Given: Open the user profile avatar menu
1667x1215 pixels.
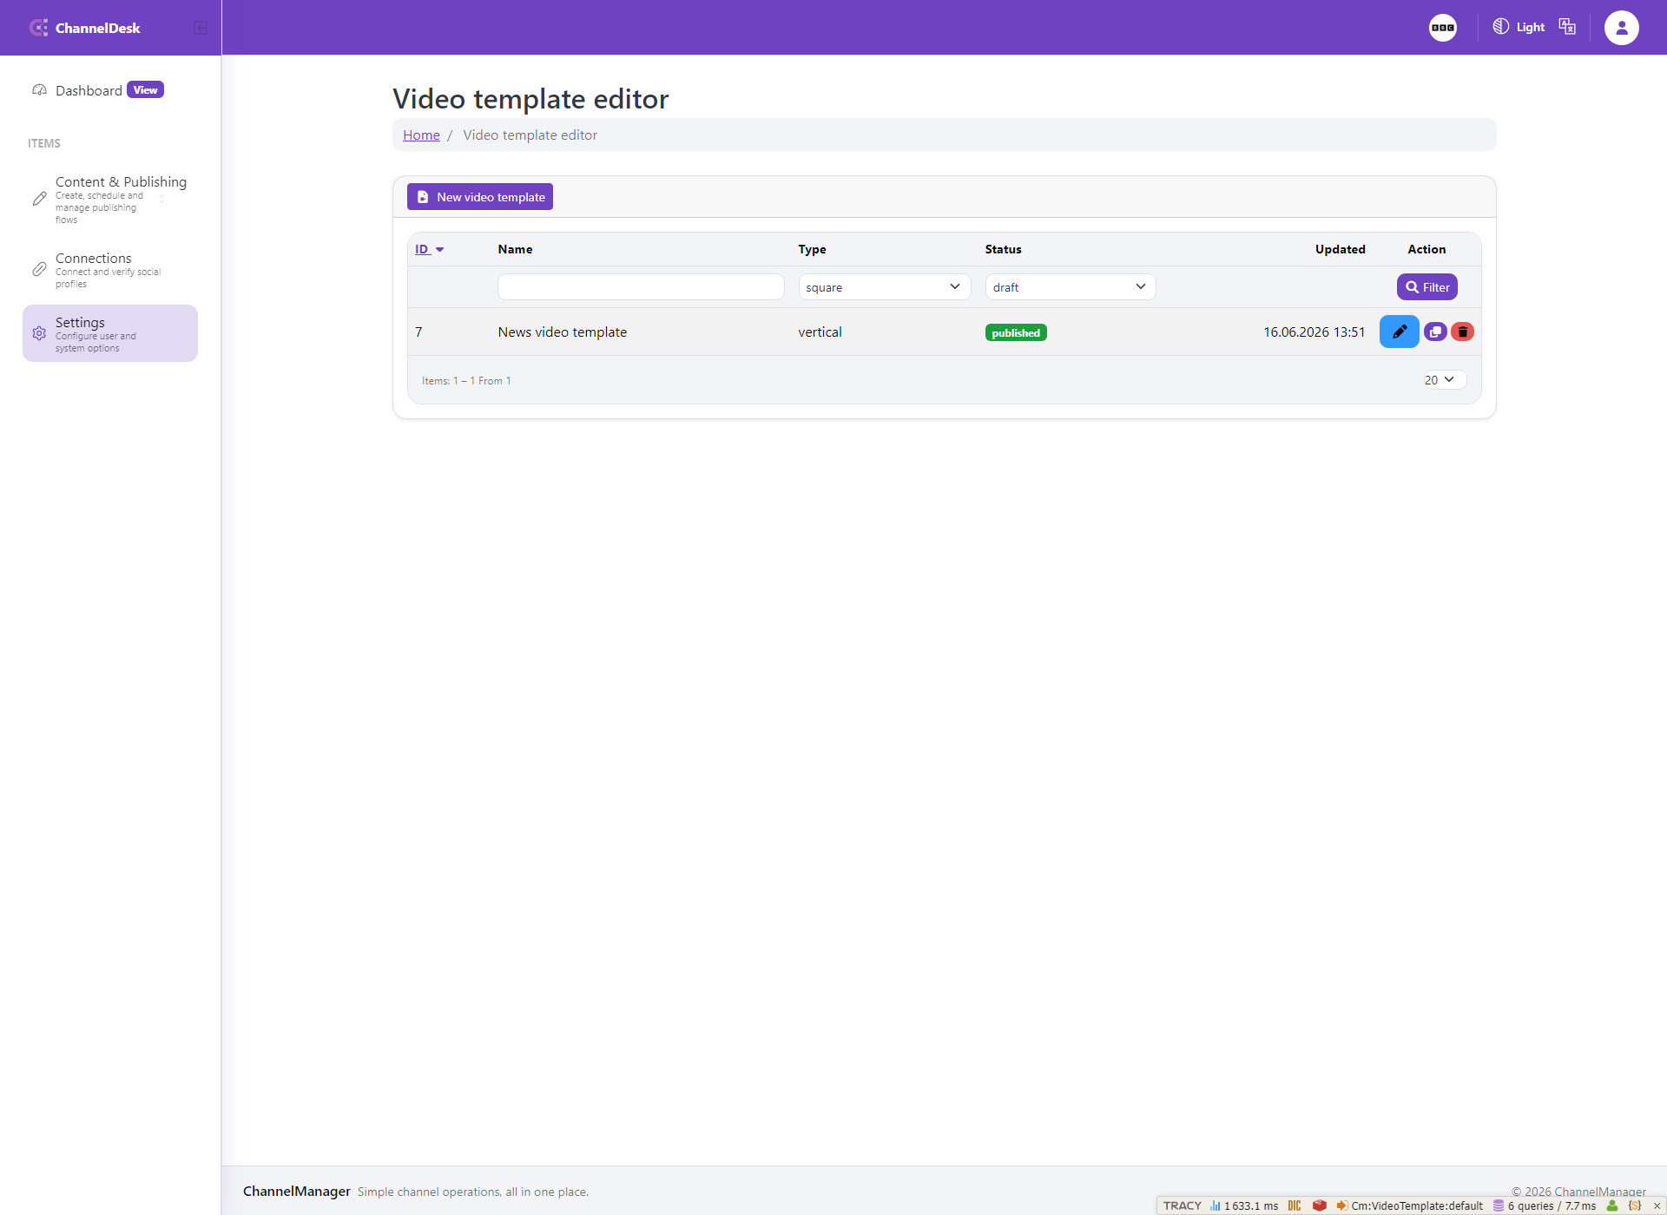Looking at the screenshot, I should coord(1621,28).
